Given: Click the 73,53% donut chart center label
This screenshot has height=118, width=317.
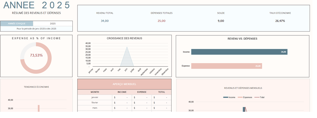Looking at the screenshot, I should click(x=37, y=55).
